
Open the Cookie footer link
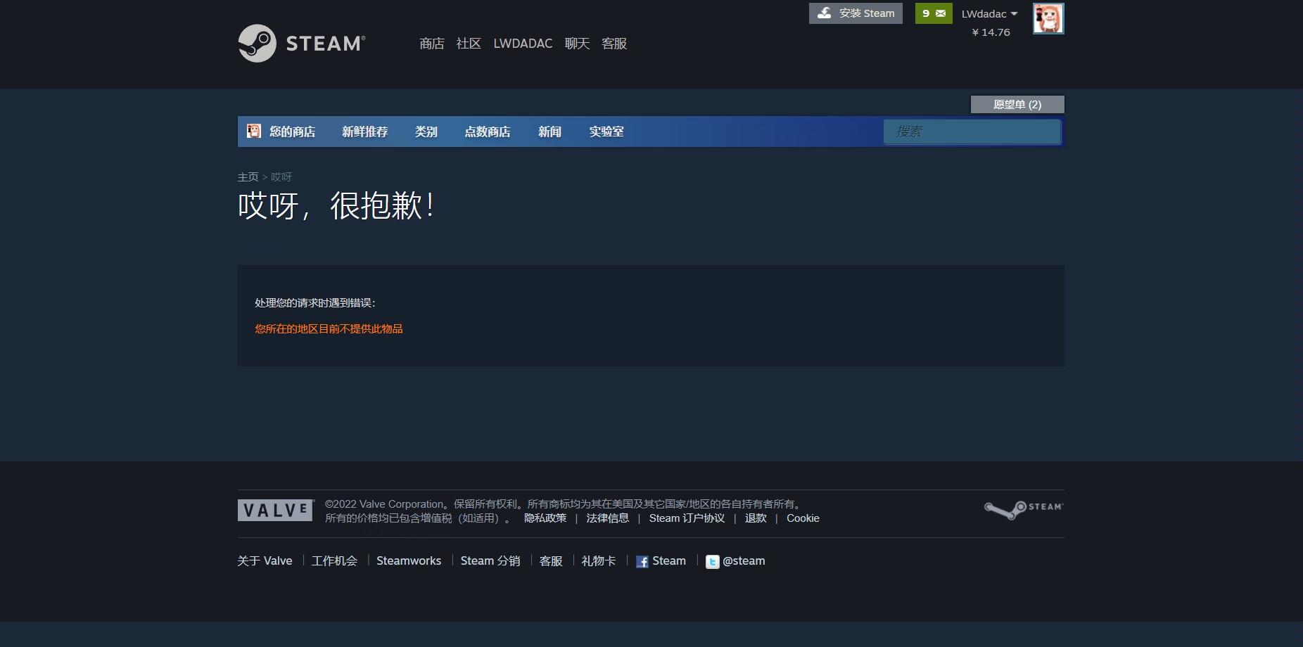tap(803, 518)
